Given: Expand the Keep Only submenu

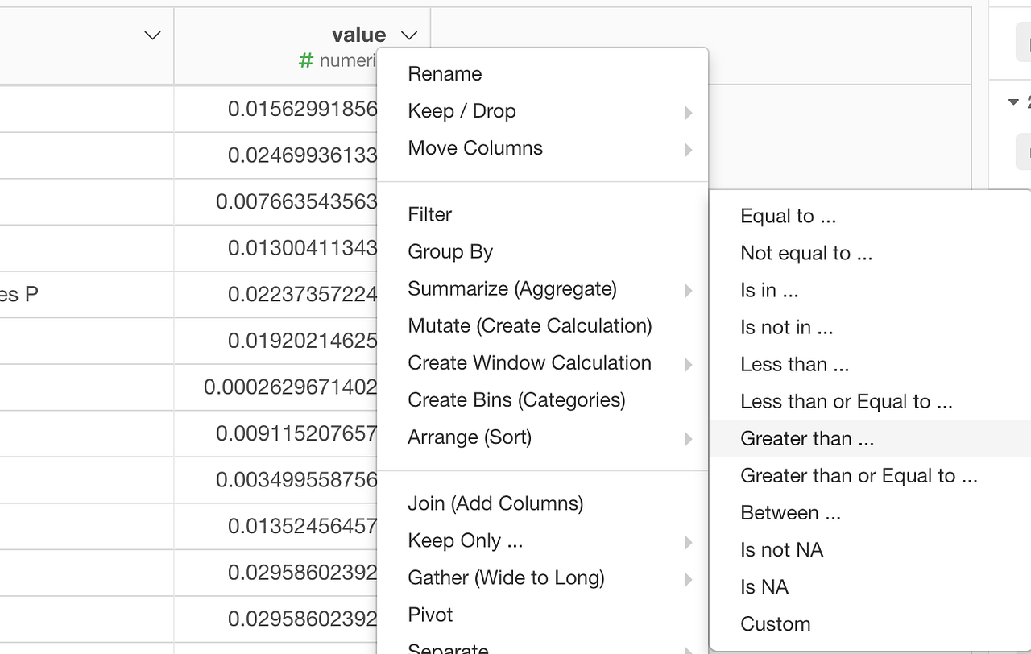Looking at the screenshot, I should [465, 540].
